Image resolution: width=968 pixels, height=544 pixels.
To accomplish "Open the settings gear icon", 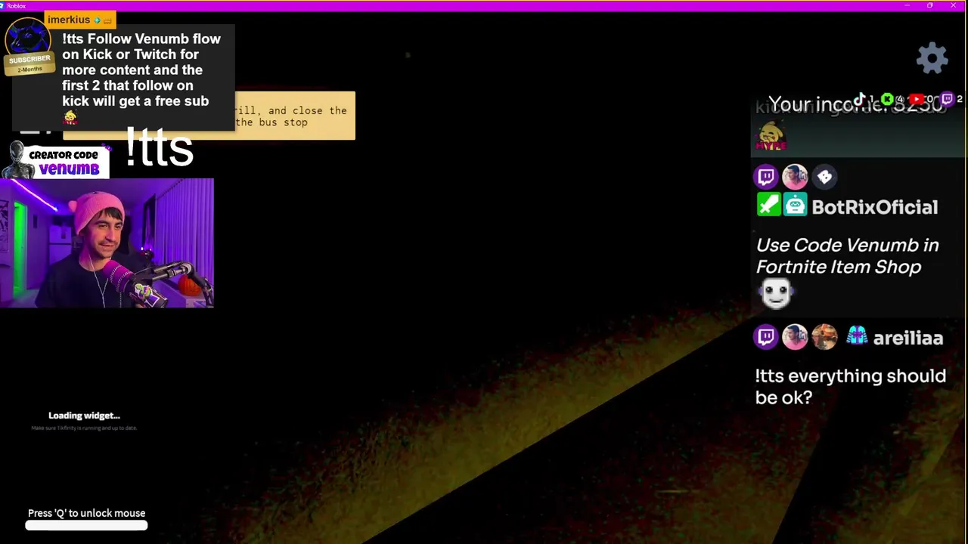I will point(932,58).
